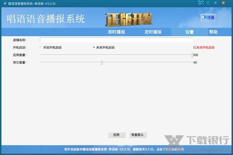Switch to the 即时播报 tab

coord(116,32)
